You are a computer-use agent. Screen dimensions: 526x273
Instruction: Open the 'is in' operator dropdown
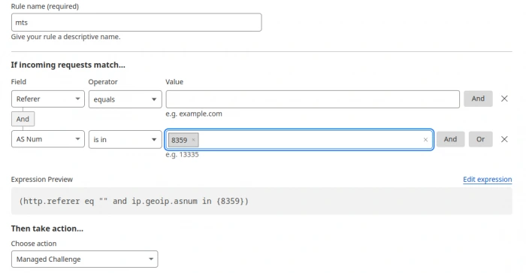125,140
